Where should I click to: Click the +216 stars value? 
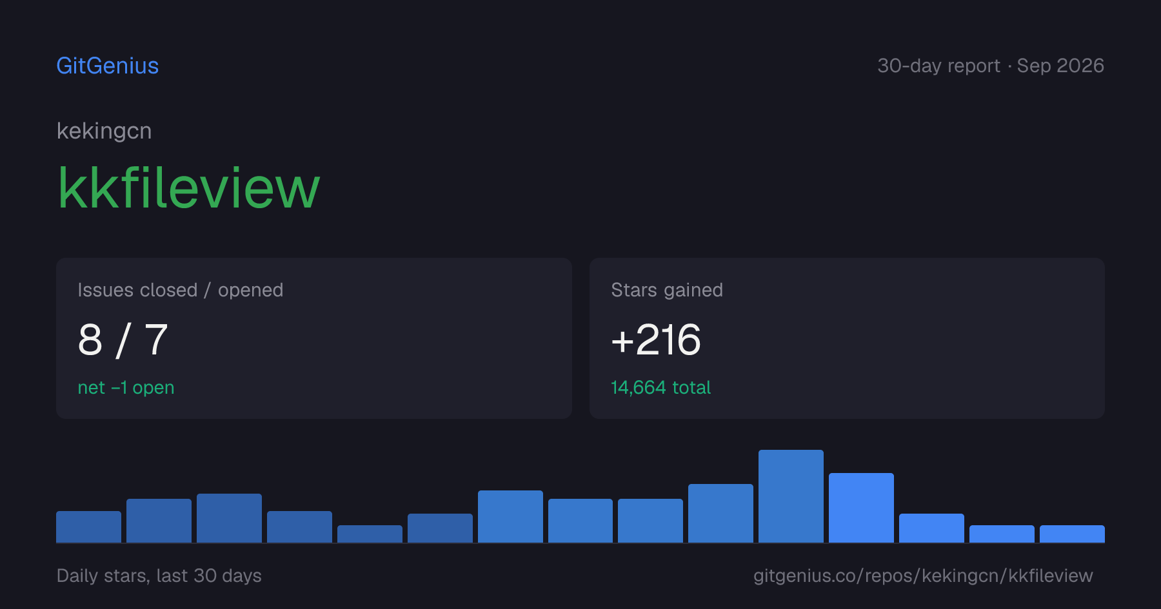point(656,340)
